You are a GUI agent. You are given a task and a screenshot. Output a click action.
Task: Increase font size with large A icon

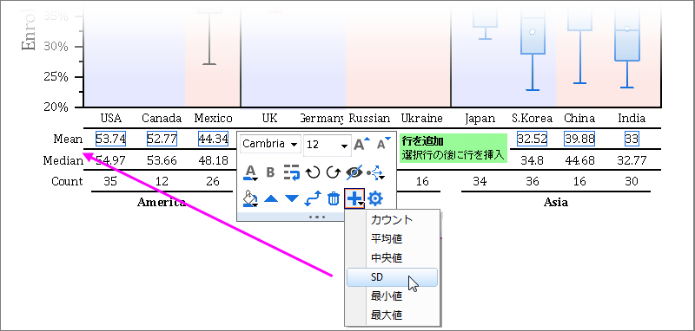point(361,144)
